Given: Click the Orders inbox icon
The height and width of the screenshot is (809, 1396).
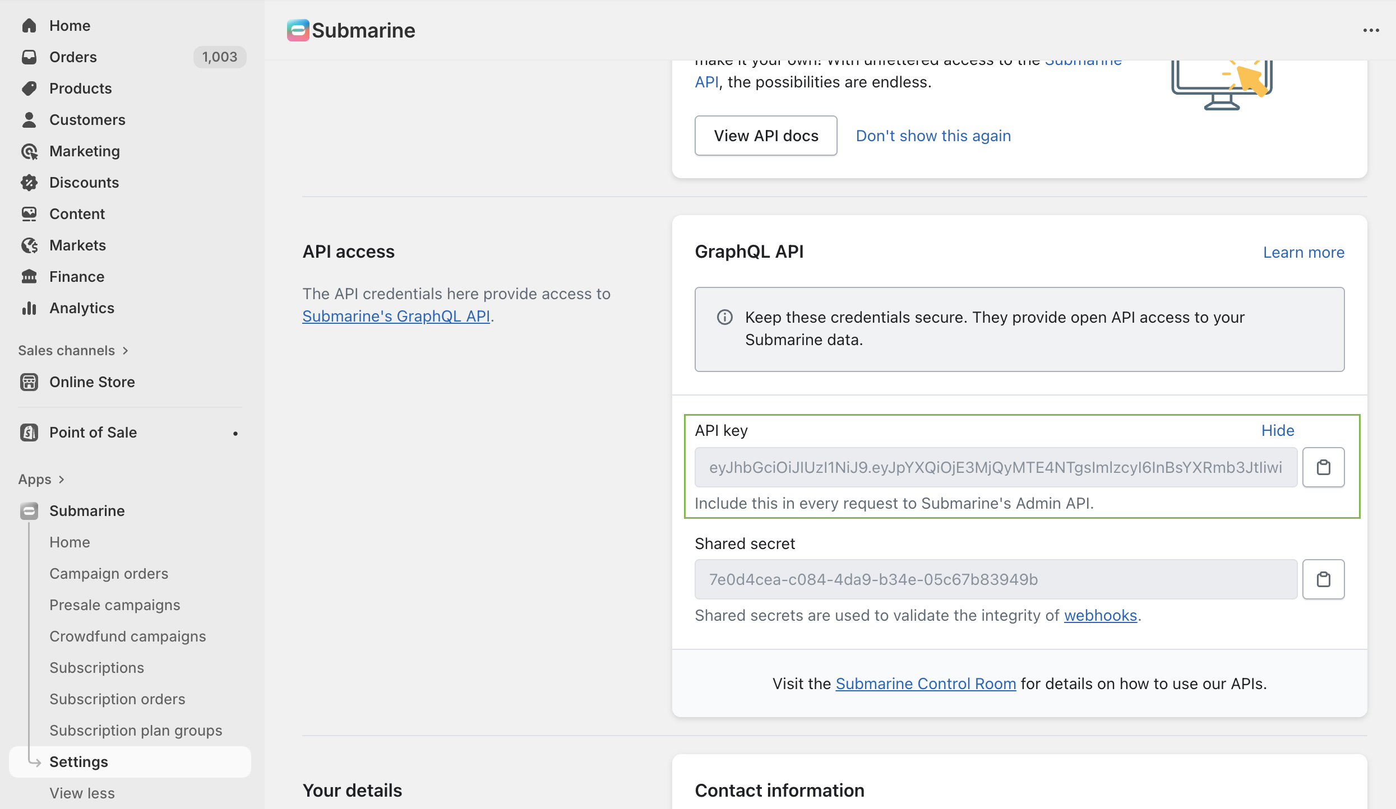Looking at the screenshot, I should click(29, 57).
